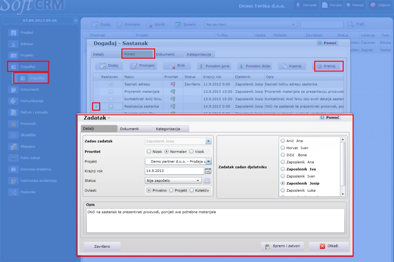394x262 pixels.
Task: Select Visok priority radio button
Action: tap(192, 152)
